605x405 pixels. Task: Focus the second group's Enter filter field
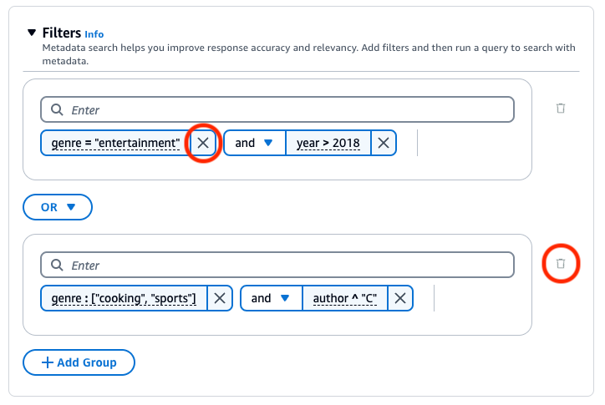pyautogui.click(x=284, y=266)
